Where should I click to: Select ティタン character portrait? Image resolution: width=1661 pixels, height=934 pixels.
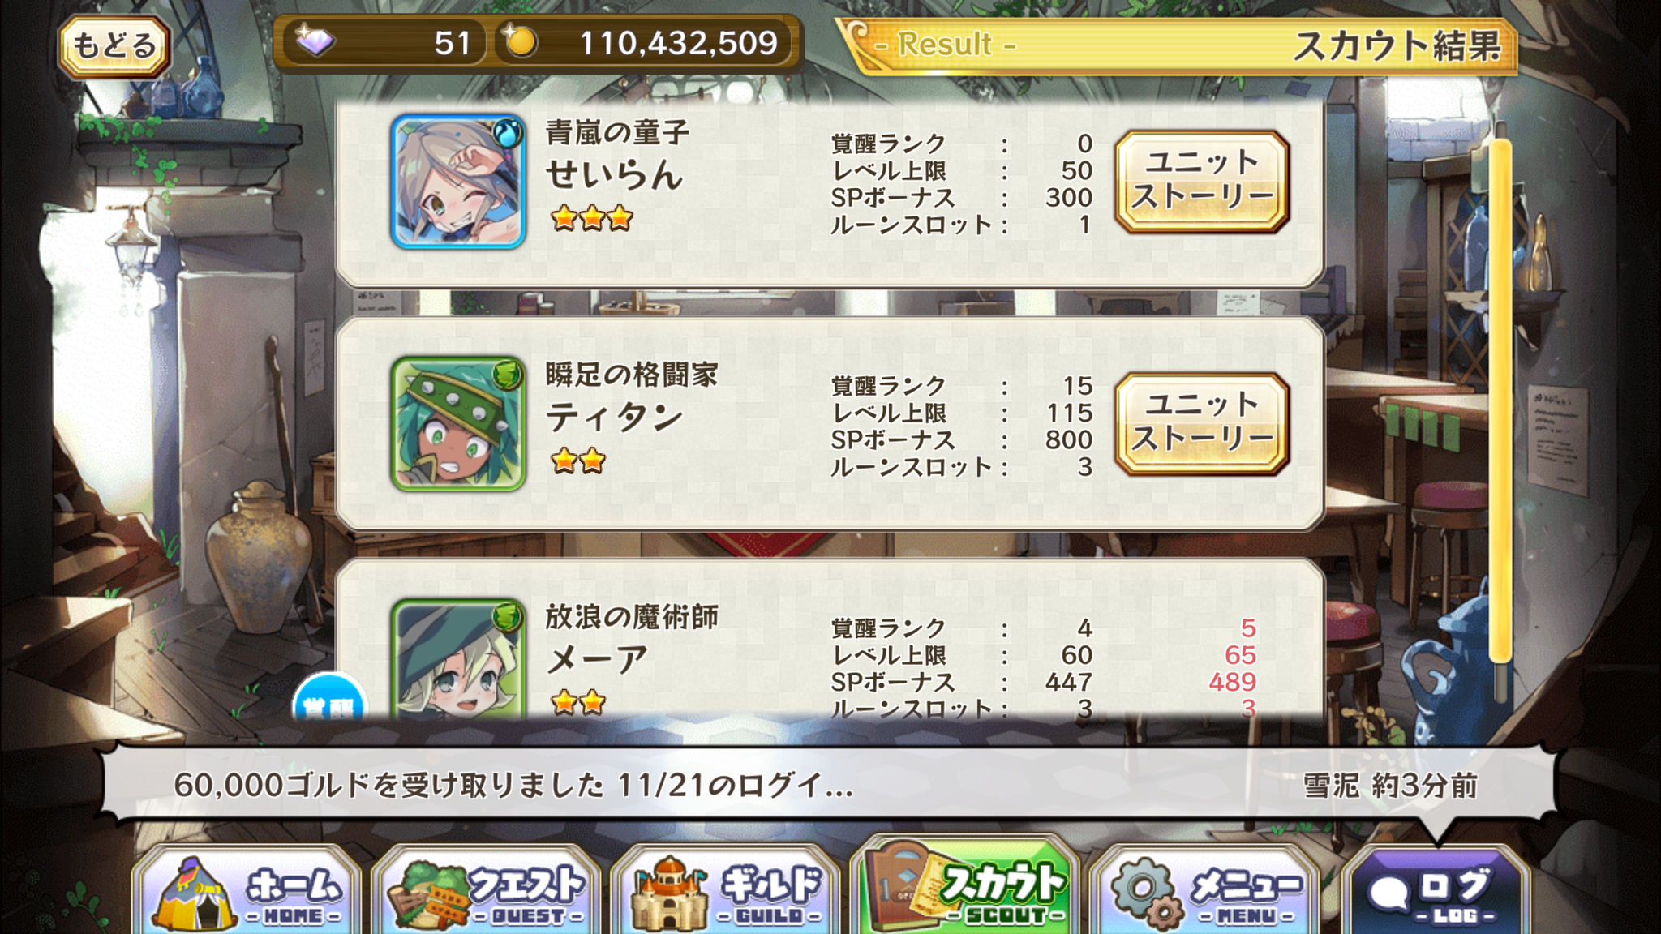coord(457,424)
